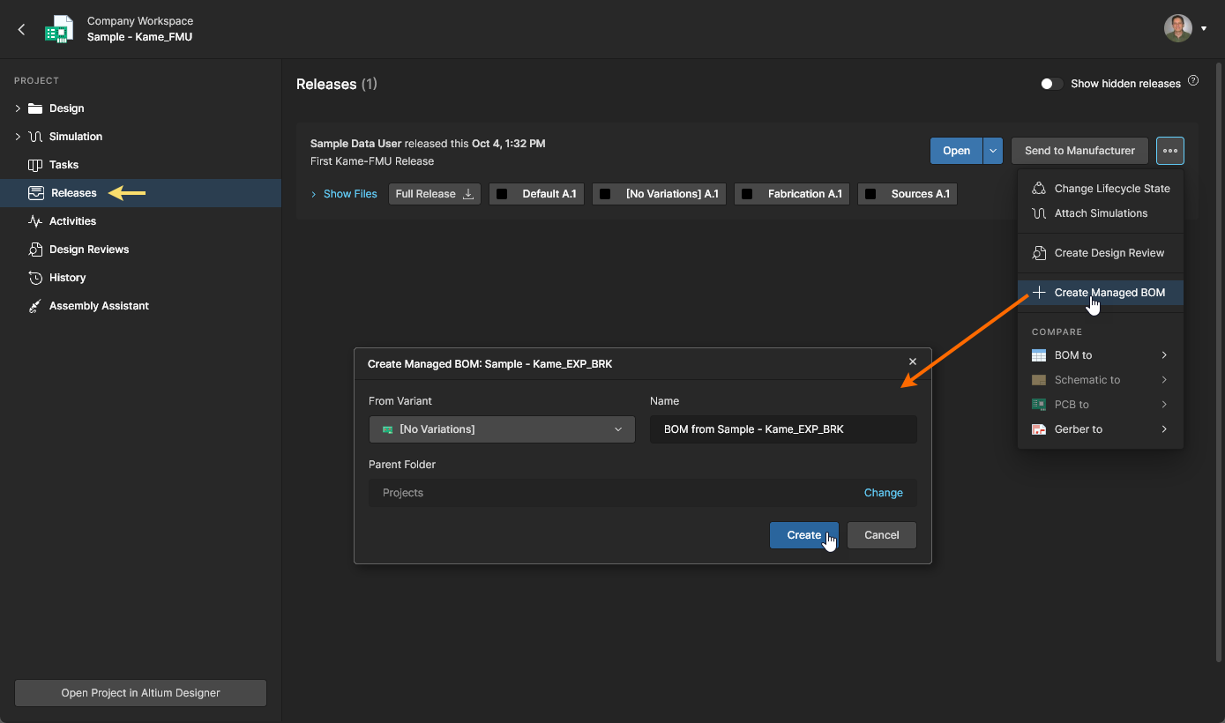Screen dimensions: 1225x723
Task: Click the Create button in dialog
Action: pos(803,535)
